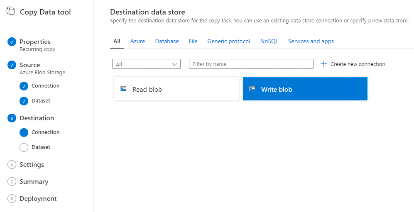The width and height of the screenshot is (414, 212).
Task: Switch to the All tab
Action: pos(117,41)
